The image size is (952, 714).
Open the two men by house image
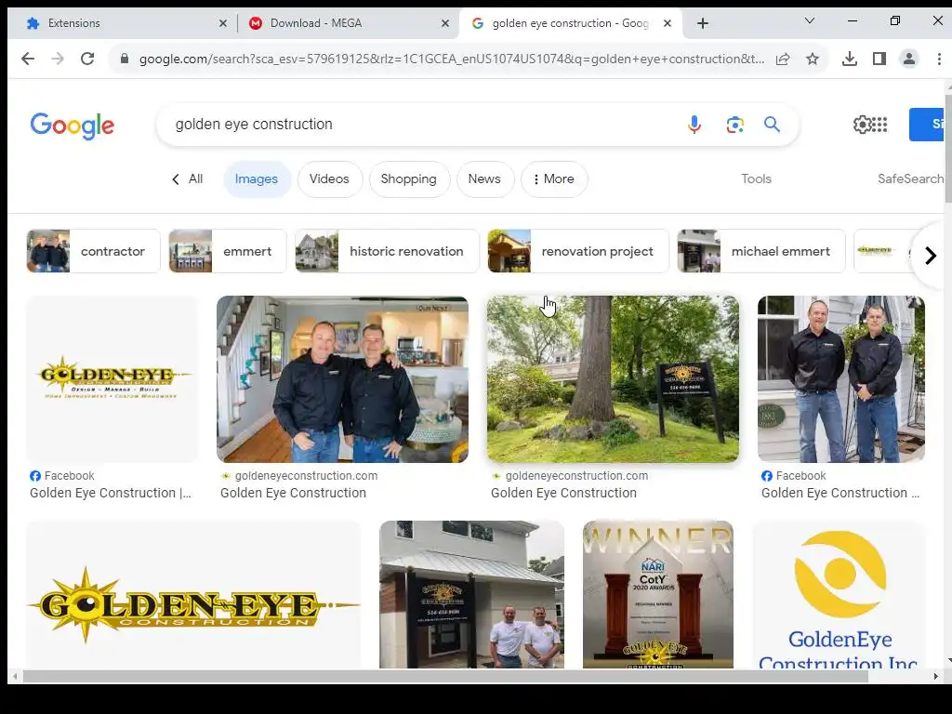coord(840,379)
